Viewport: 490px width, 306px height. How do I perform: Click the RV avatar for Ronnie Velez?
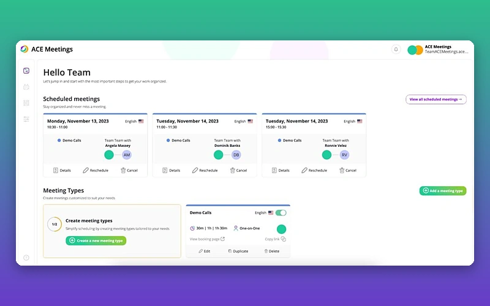[344, 155]
